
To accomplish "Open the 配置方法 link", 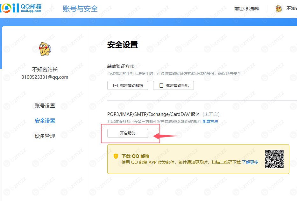I will [210, 122].
